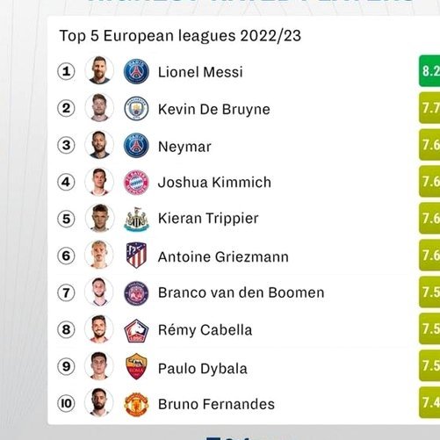This screenshot has width=440, height=440.
Task: Click the rank 5 circle marker
Action: coord(66,219)
